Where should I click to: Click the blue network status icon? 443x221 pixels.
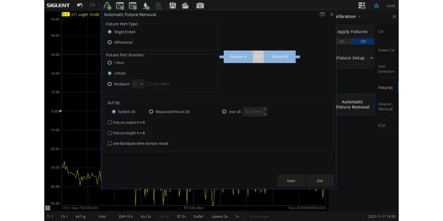[x=376, y=6]
